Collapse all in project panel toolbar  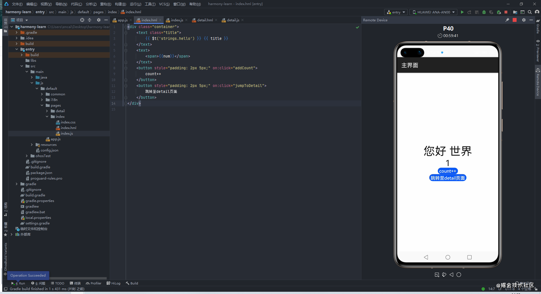click(x=90, y=20)
